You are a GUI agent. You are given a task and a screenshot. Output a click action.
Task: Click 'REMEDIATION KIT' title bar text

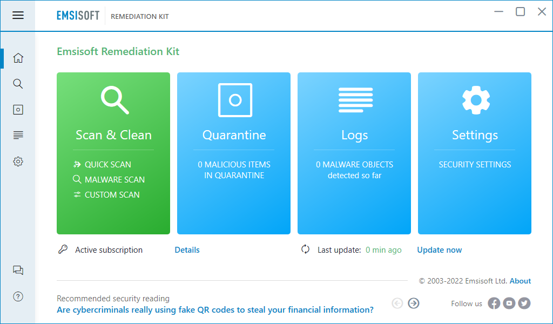tap(140, 16)
